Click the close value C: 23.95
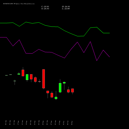The height and width of the screenshot is (129, 129). pos(45,7)
